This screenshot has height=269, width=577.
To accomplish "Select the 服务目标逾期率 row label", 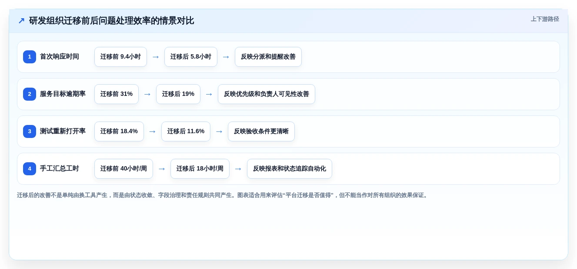I will tap(63, 94).
